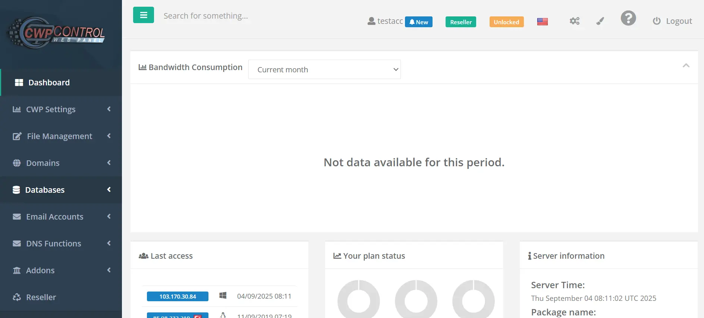Viewport: 704px width, 318px height.
Task: Open the Dashboard menu item
Action: tap(61, 82)
